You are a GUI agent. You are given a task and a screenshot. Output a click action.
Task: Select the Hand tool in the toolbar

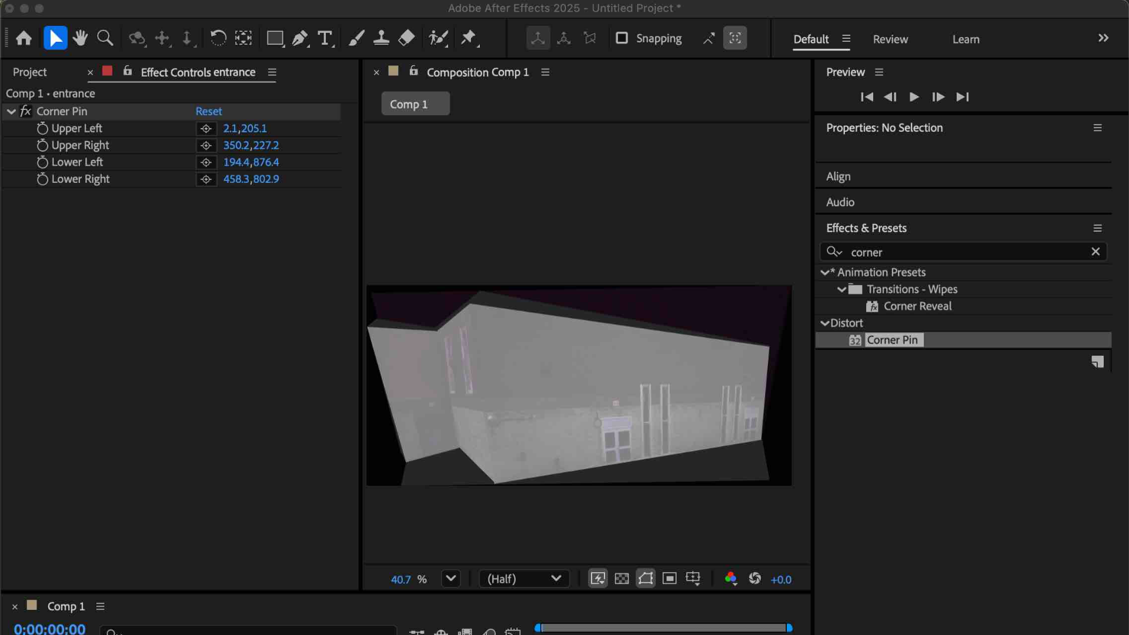[80, 38]
